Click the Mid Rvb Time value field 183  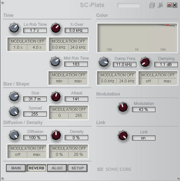coord(76,64)
